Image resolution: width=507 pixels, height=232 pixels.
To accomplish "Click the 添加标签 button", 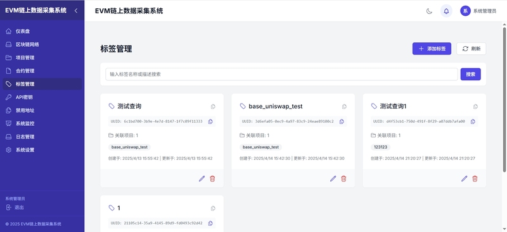I will click(x=432, y=49).
